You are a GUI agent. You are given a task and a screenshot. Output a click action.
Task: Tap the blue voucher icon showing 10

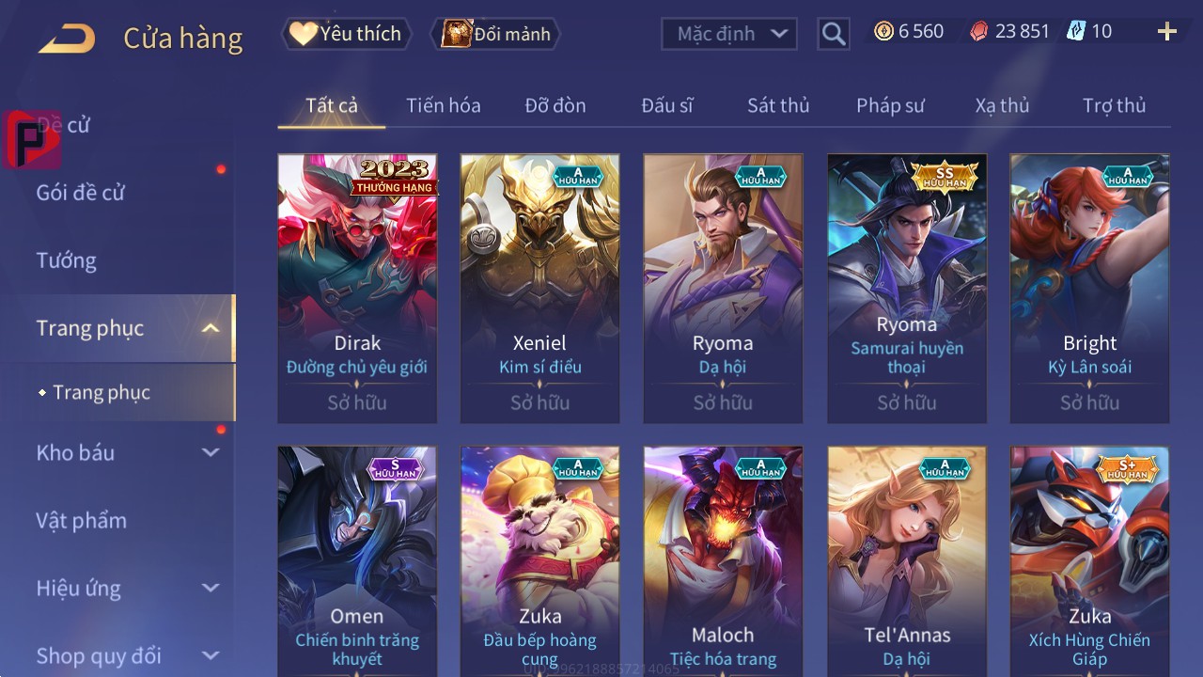1075,31
